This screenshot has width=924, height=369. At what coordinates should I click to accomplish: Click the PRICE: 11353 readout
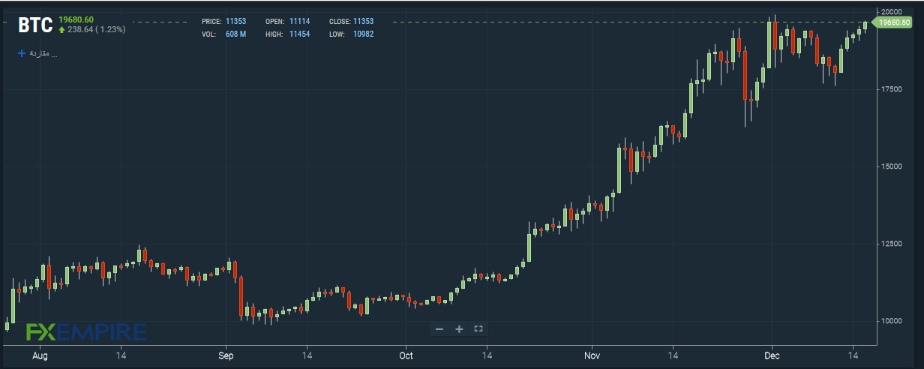tap(225, 22)
